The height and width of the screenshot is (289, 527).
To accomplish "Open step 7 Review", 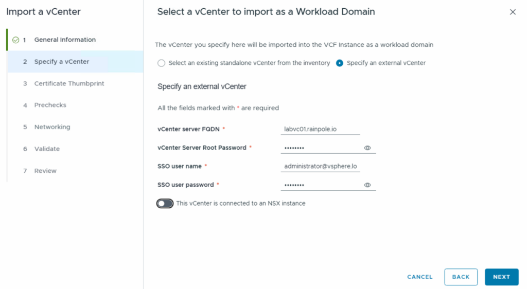I will point(45,171).
